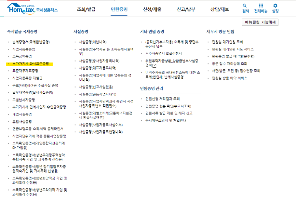Click the 사실증명 section heading
The image size is (296, 200).
tap(81, 32)
